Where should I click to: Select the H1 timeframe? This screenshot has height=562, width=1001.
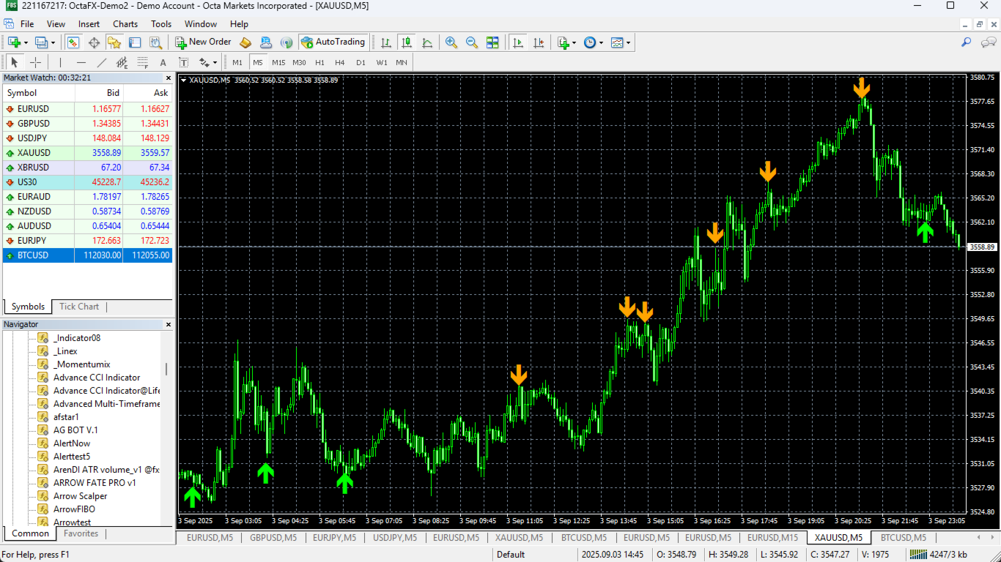pos(319,62)
